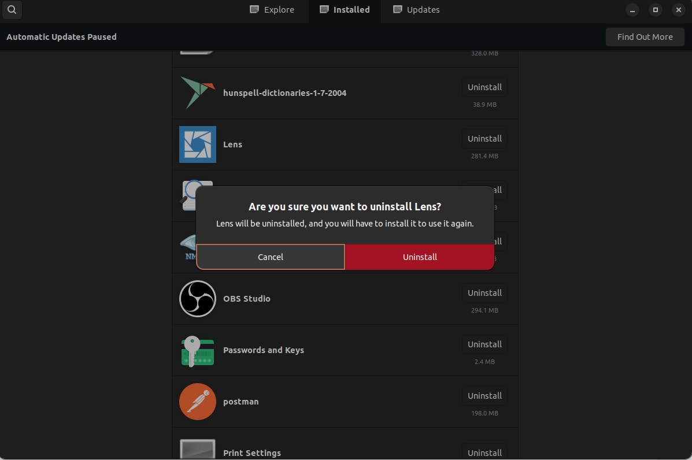
Task: Click the 198.0 MB size label
Action: [x=484, y=413]
